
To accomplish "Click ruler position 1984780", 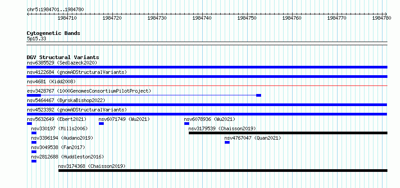I will click(382, 18).
